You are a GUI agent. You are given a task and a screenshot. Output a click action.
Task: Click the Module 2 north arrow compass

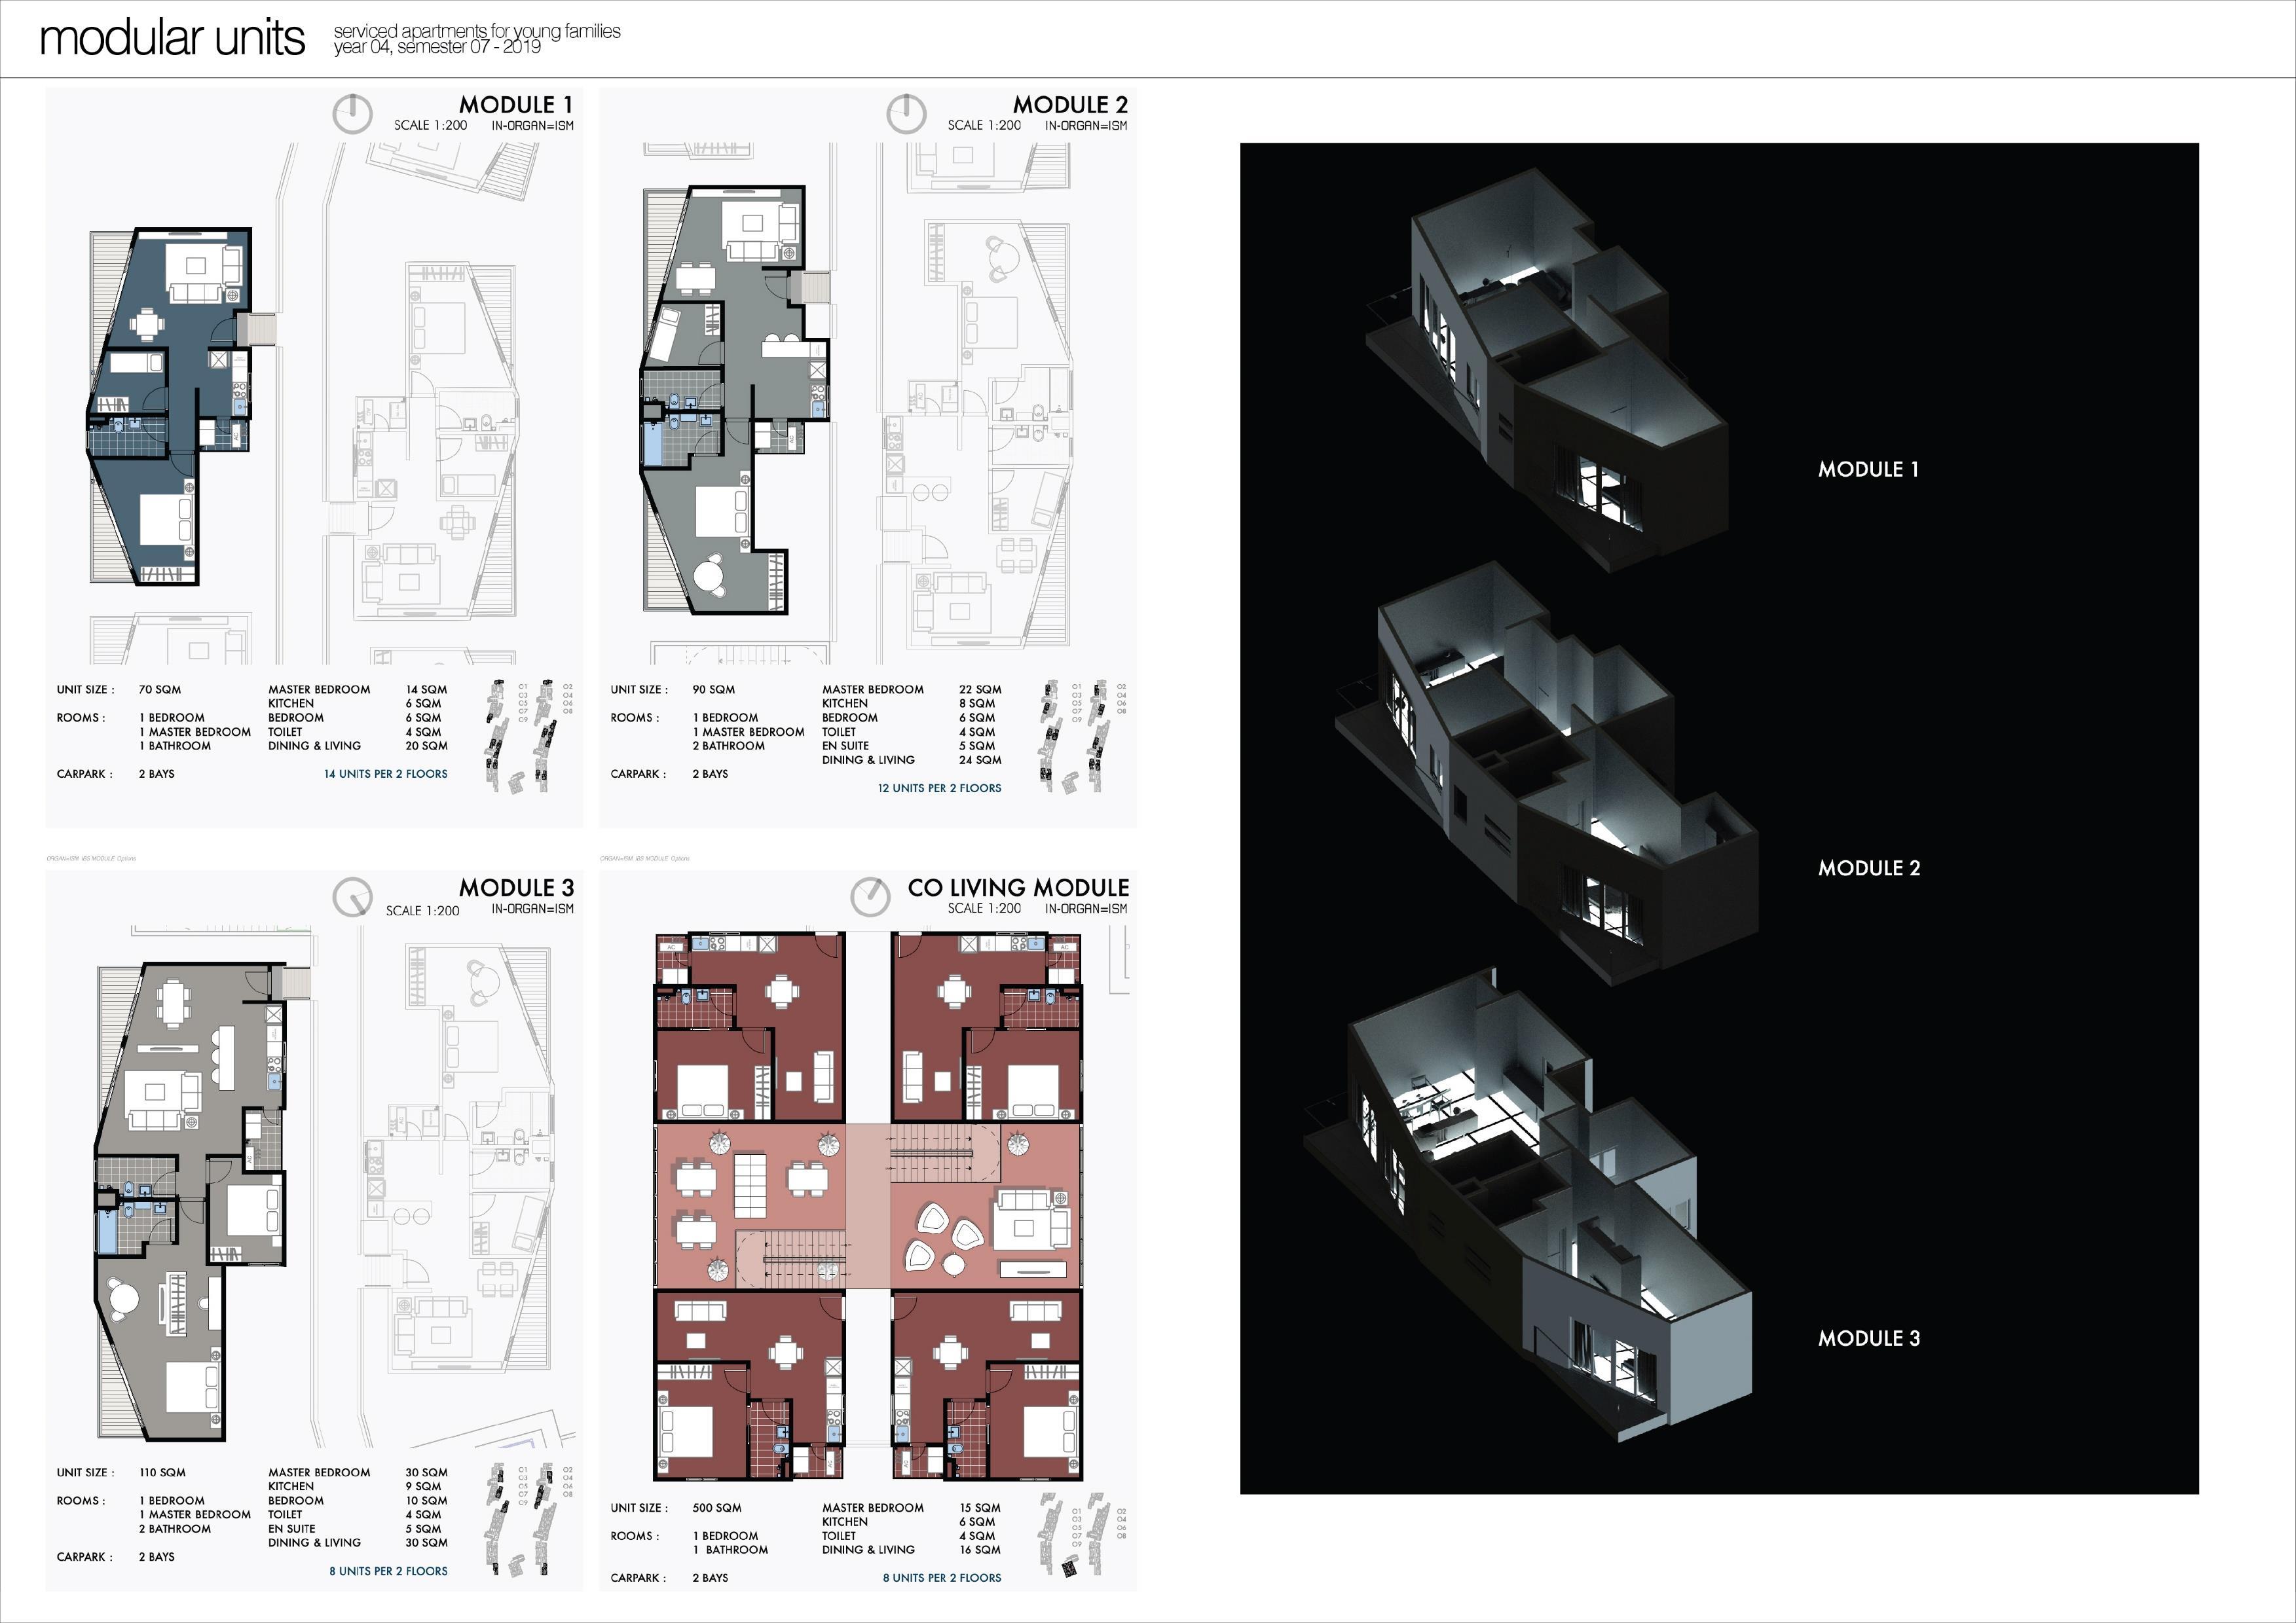point(906,114)
